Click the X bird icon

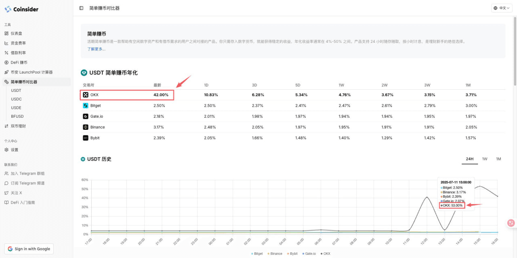point(6,193)
